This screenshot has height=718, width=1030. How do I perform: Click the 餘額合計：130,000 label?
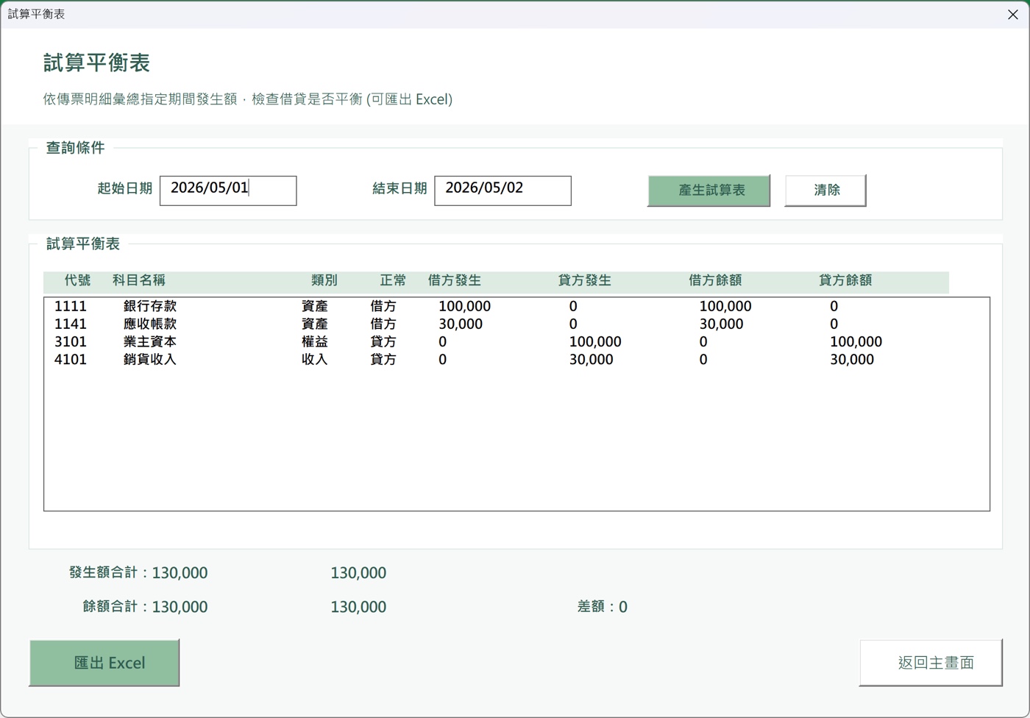point(145,607)
